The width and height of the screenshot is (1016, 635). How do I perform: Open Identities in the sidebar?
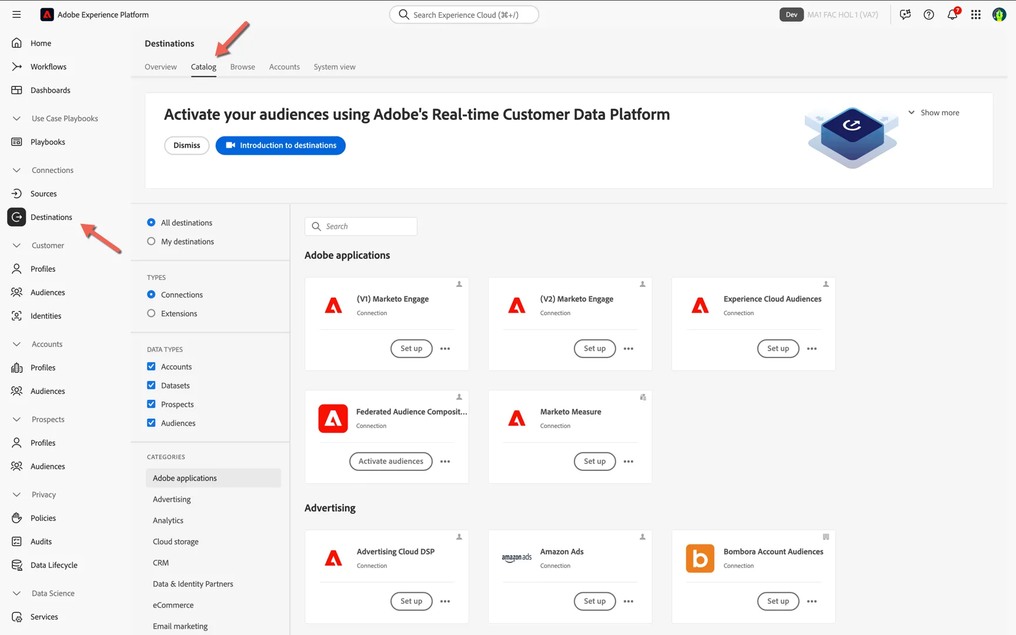pos(46,316)
